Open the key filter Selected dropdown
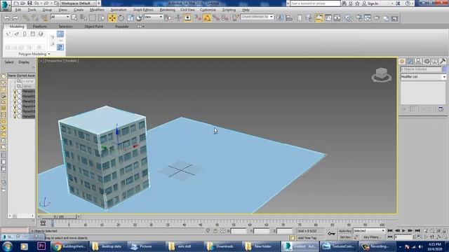 tap(369, 230)
